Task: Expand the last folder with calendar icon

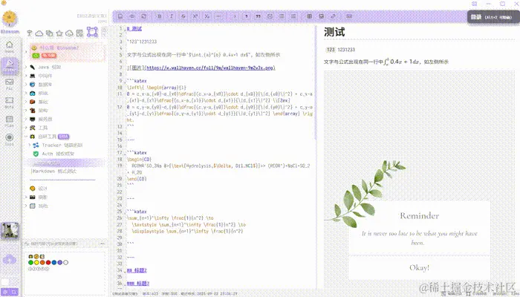Action: click(26, 206)
